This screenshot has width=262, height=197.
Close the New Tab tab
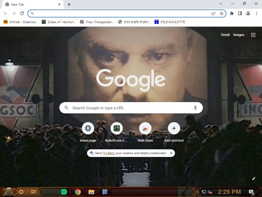(59, 5)
